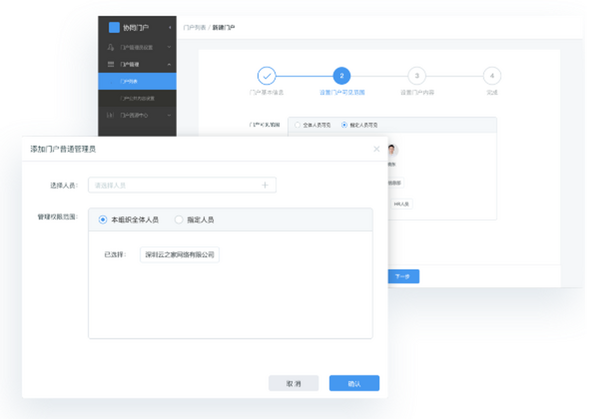Select the 本组织全体人员 radio button
The width and height of the screenshot is (615, 419).
(103, 220)
